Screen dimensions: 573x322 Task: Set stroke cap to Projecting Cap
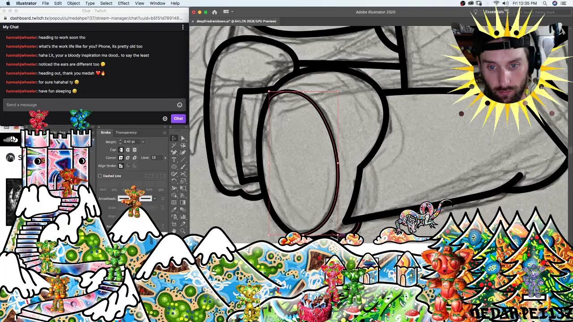tap(135, 150)
